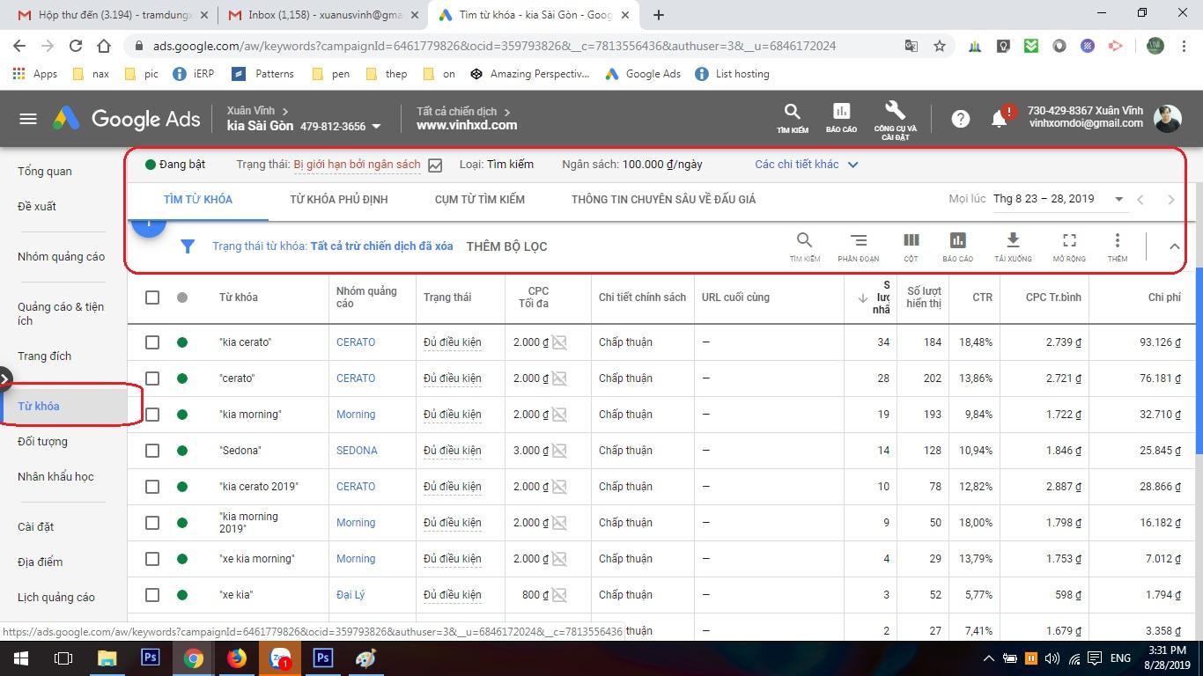1203x676 pixels.
Task: Open the kia Sài Gòn account dropdown arrow
Action: [376, 127]
